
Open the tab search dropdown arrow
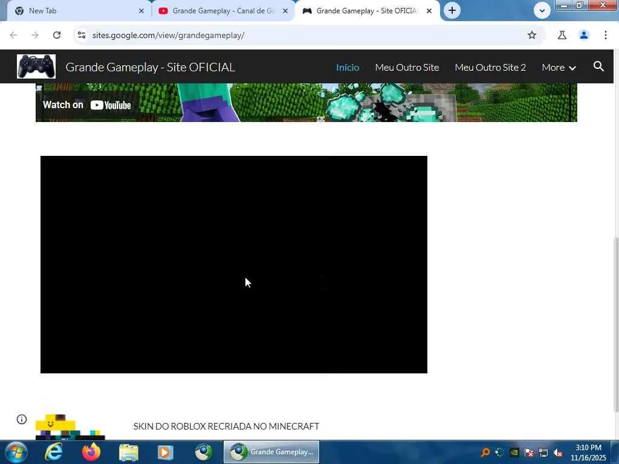542,11
